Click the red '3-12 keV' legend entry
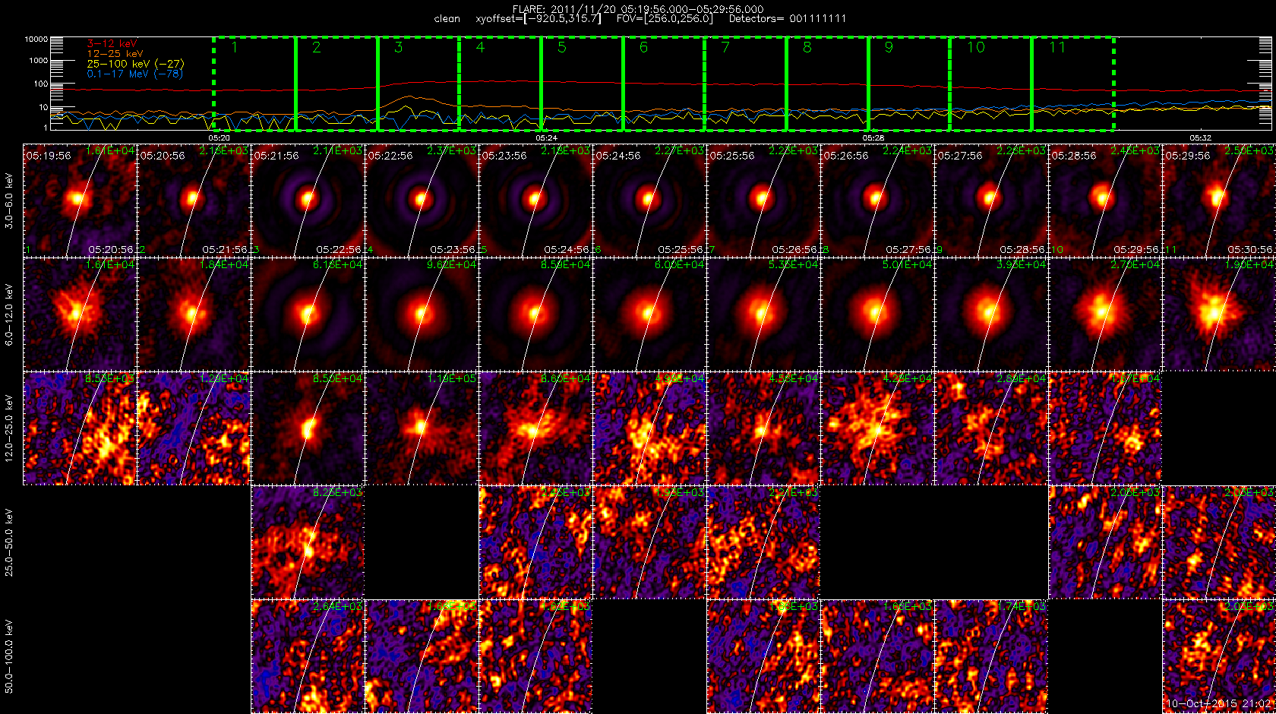1276x714 pixels. [x=112, y=43]
